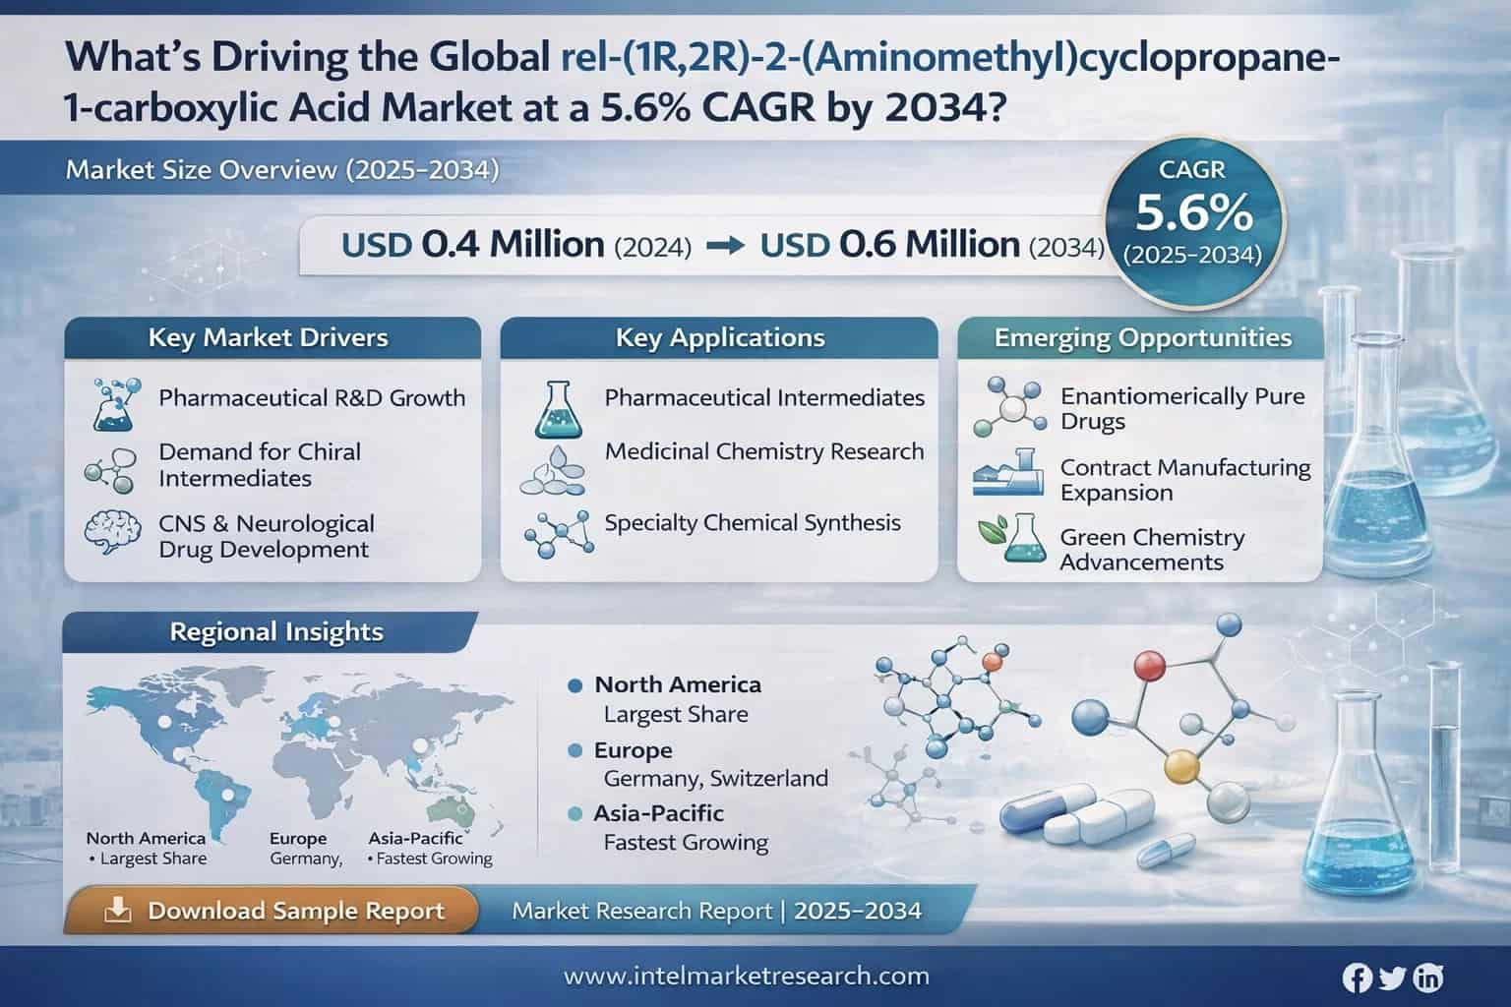Select the Emerging Opportunities header
This screenshot has width=1511, height=1007.
click(1141, 338)
